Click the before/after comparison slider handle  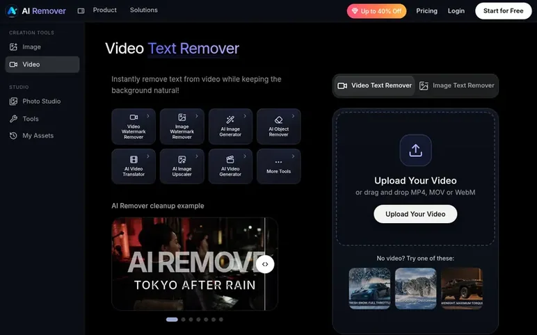click(265, 264)
